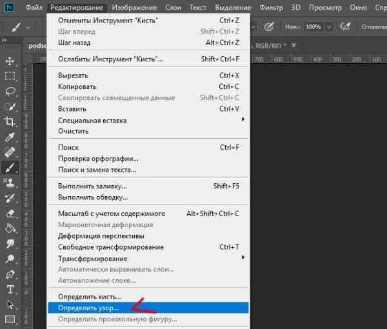Close the open document tab
Viewport: 387px width, 329px height.
tap(294, 45)
